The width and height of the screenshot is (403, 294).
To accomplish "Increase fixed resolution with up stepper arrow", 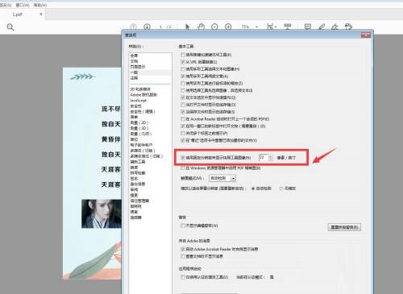I will [x=271, y=156].
